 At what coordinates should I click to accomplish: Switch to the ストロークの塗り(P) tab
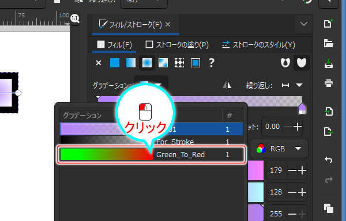coord(177,45)
